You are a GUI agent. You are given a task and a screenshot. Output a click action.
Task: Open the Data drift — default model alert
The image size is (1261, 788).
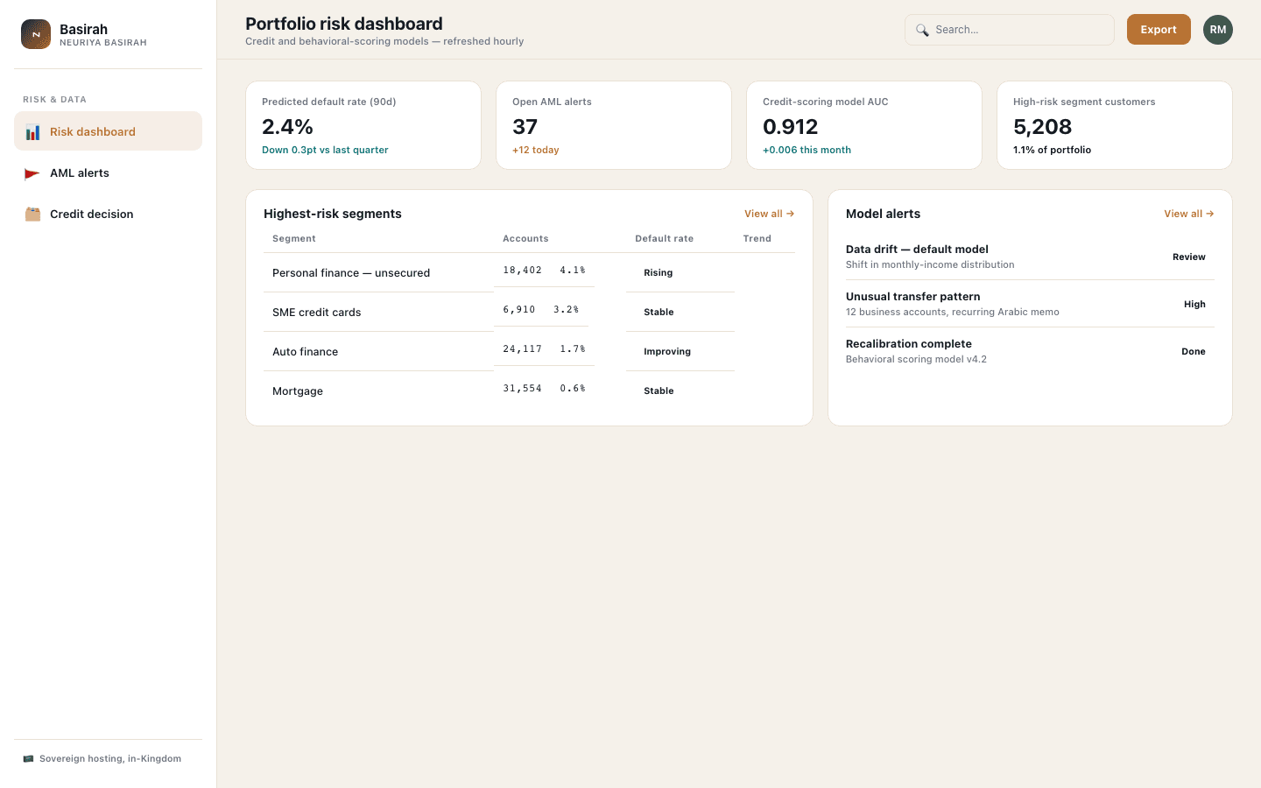coord(1030,257)
